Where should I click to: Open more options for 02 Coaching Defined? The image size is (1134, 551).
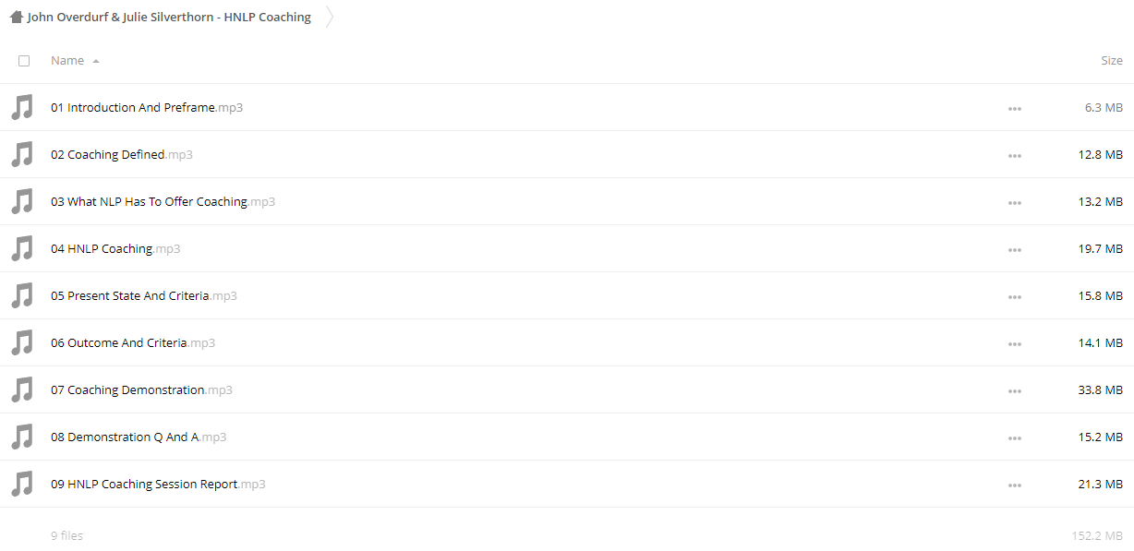1015,156
